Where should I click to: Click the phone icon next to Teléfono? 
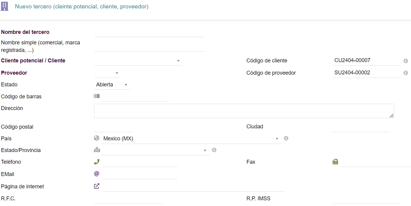coord(97,162)
